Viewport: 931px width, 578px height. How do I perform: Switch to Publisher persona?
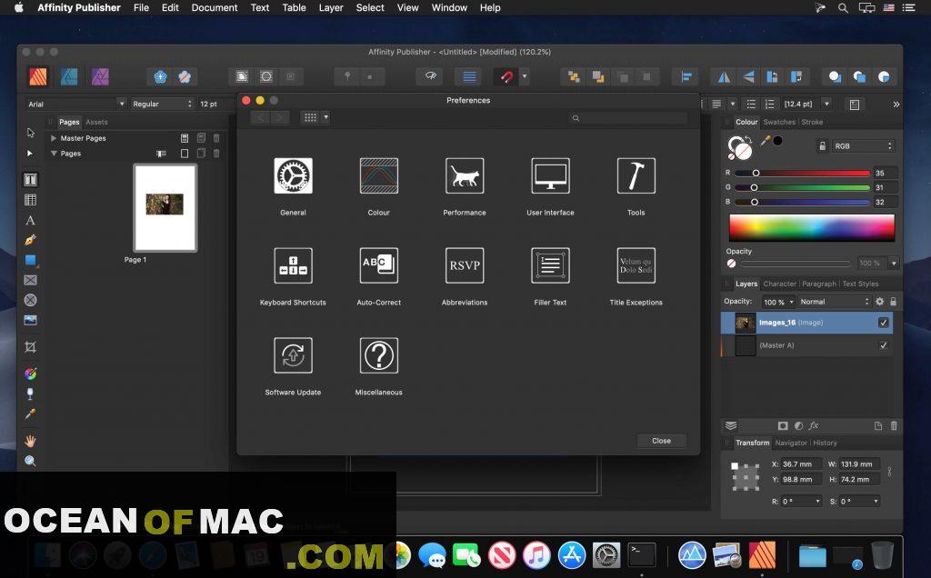pos(38,76)
